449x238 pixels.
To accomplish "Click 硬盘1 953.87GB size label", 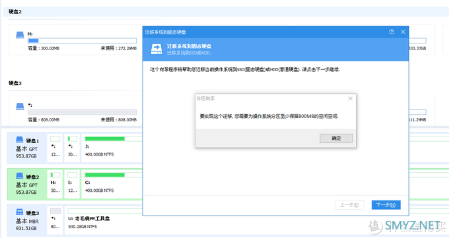I will click(26, 156).
